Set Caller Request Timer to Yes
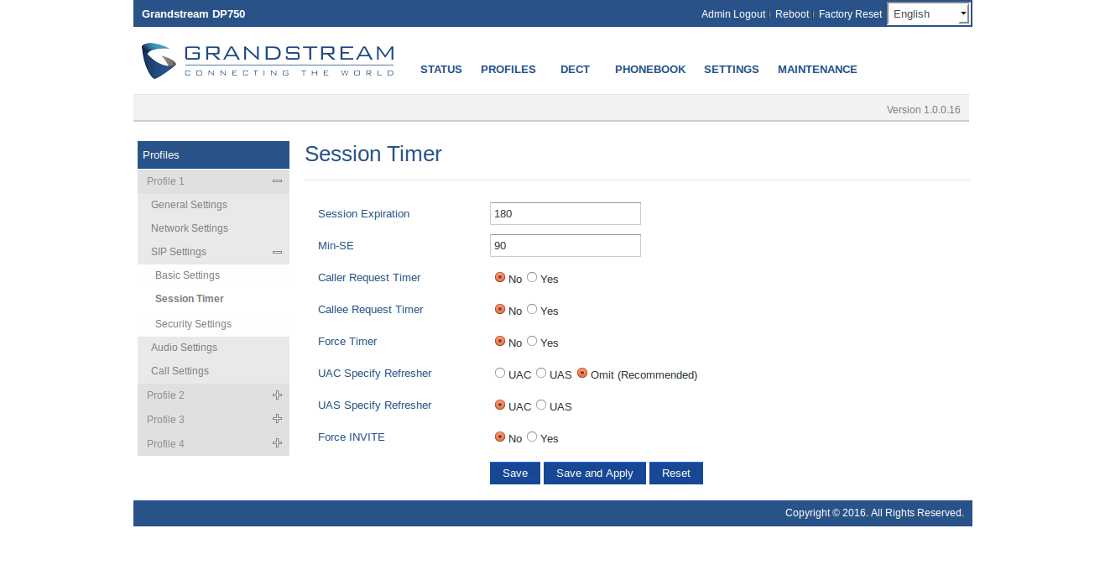The height and width of the screenshot is (565, 1105). click(x=532, y=277)
